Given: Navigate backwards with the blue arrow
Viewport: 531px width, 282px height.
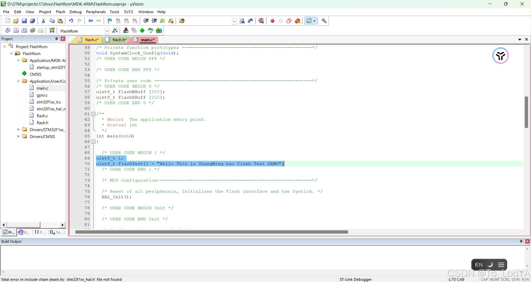Looking at the screenshot, I should [x=90, y=21].
